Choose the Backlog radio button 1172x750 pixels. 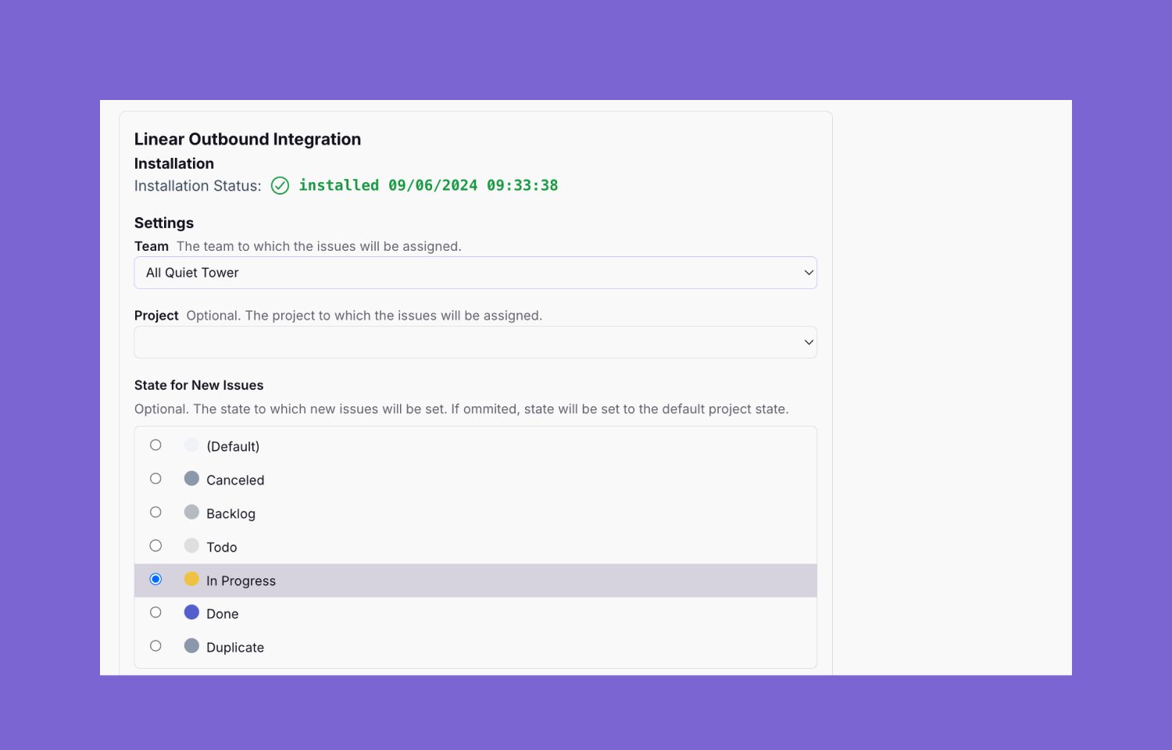[155, 512]
